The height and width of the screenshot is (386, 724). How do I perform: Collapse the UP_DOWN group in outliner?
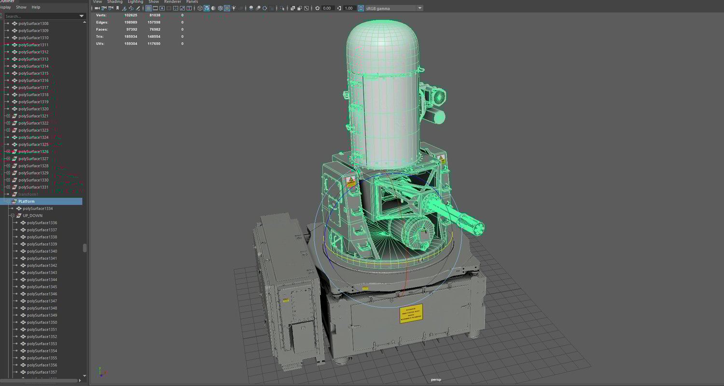pos(13,216)
